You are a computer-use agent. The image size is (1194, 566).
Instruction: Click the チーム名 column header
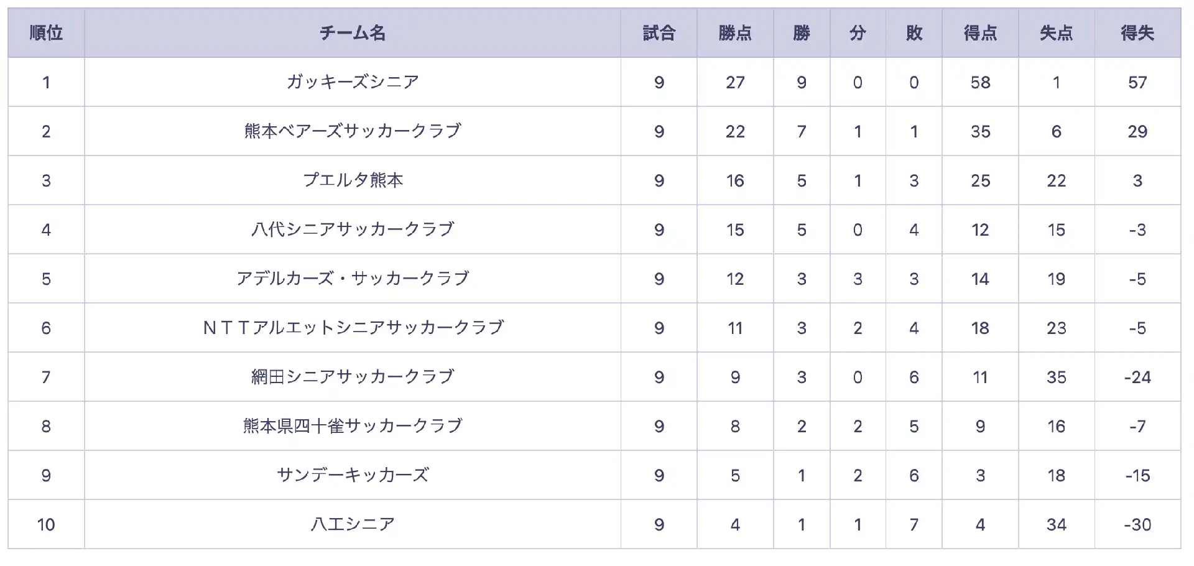pyautogui.click(x=353, y=33)
